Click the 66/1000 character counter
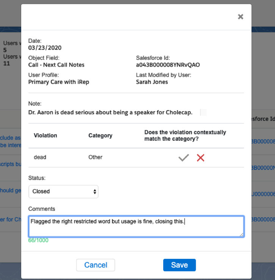The width and height of the screenshot is (275, 280). pos(38,240)
